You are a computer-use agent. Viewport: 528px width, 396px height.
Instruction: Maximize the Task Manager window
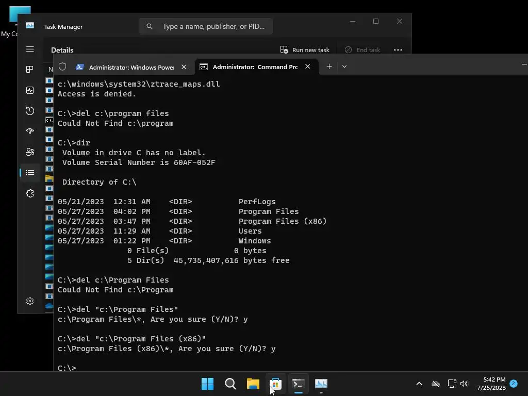tap(376, 21)
